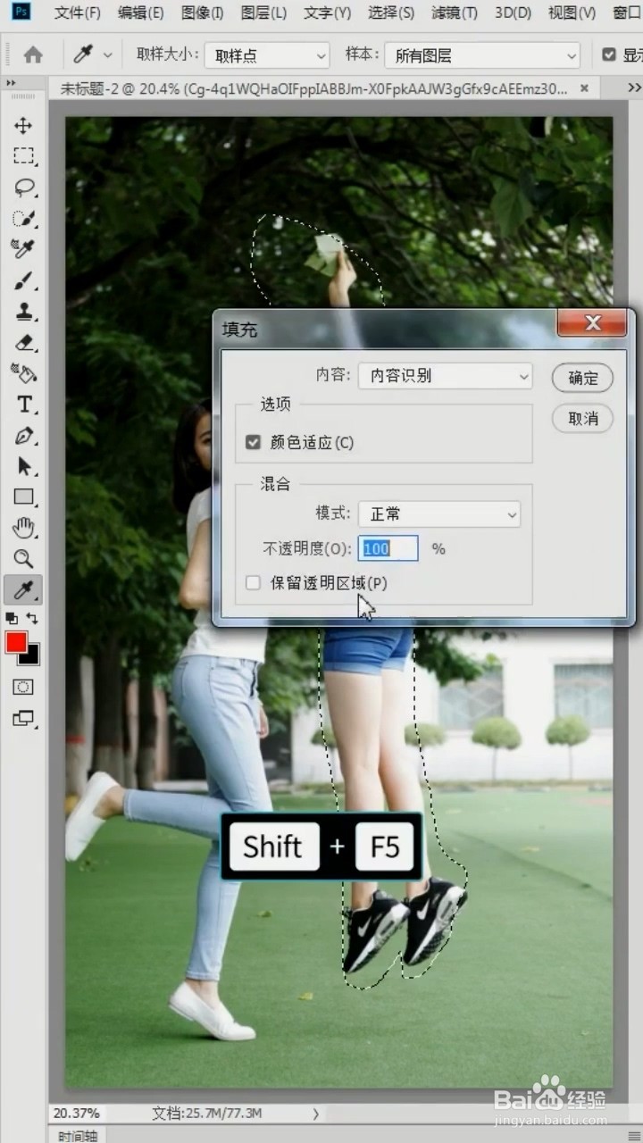Open the 内容 内容识别 dropdown
Viewport: 643px width, 1143px height.
point(446,376)
